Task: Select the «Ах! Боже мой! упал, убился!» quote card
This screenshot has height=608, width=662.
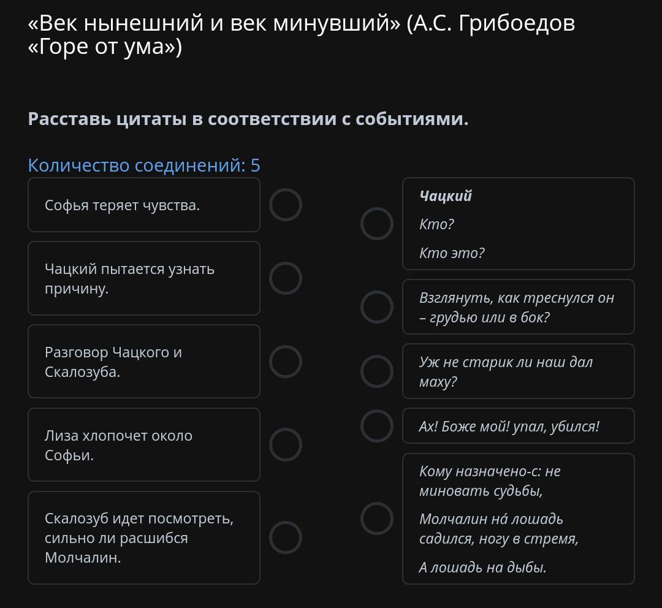Action: (518, 426)
